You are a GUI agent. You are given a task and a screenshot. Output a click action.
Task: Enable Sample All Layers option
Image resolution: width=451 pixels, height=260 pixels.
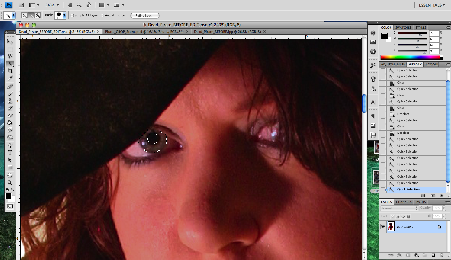tap(72, 15)
